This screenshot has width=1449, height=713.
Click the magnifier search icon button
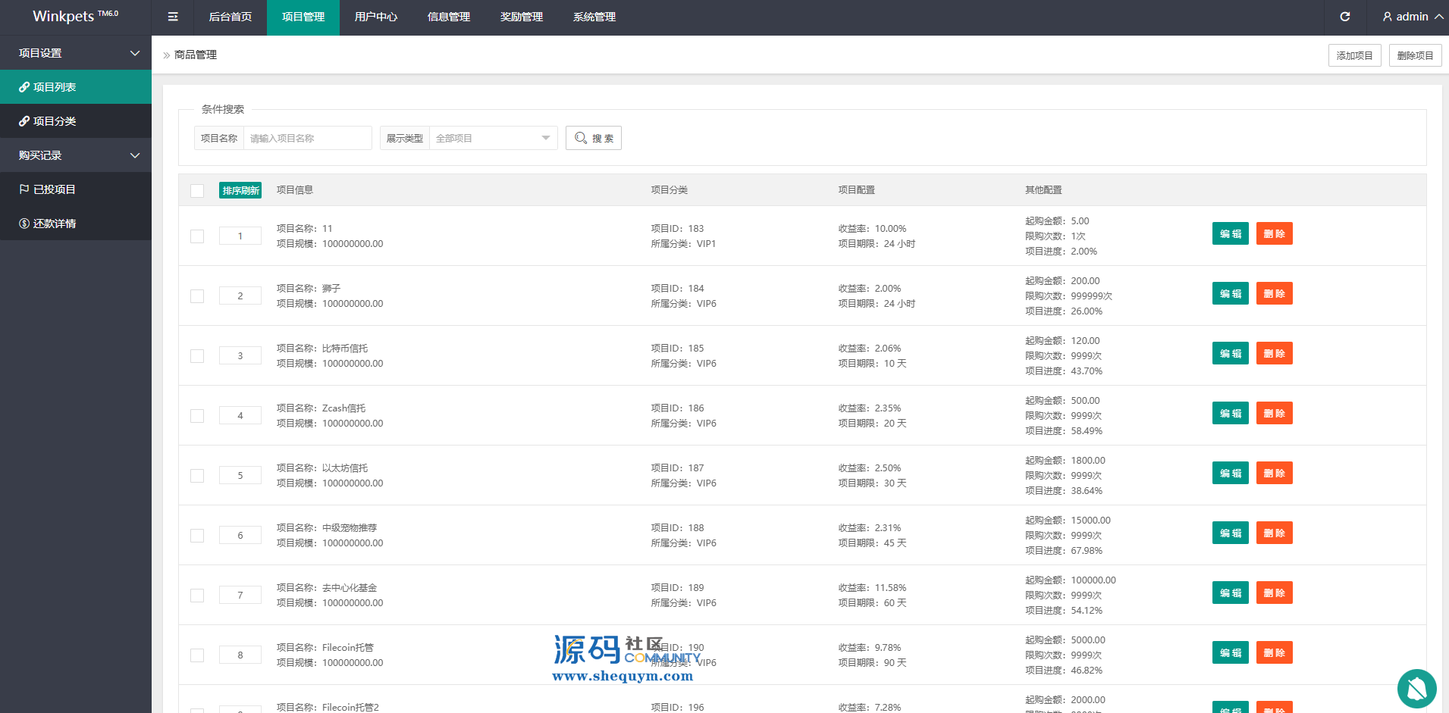point(594,138)
